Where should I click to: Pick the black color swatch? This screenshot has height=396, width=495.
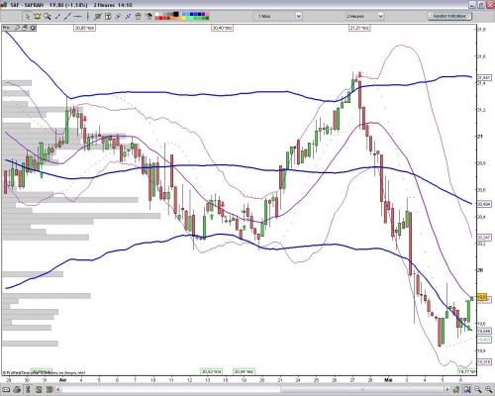point(176,14)
